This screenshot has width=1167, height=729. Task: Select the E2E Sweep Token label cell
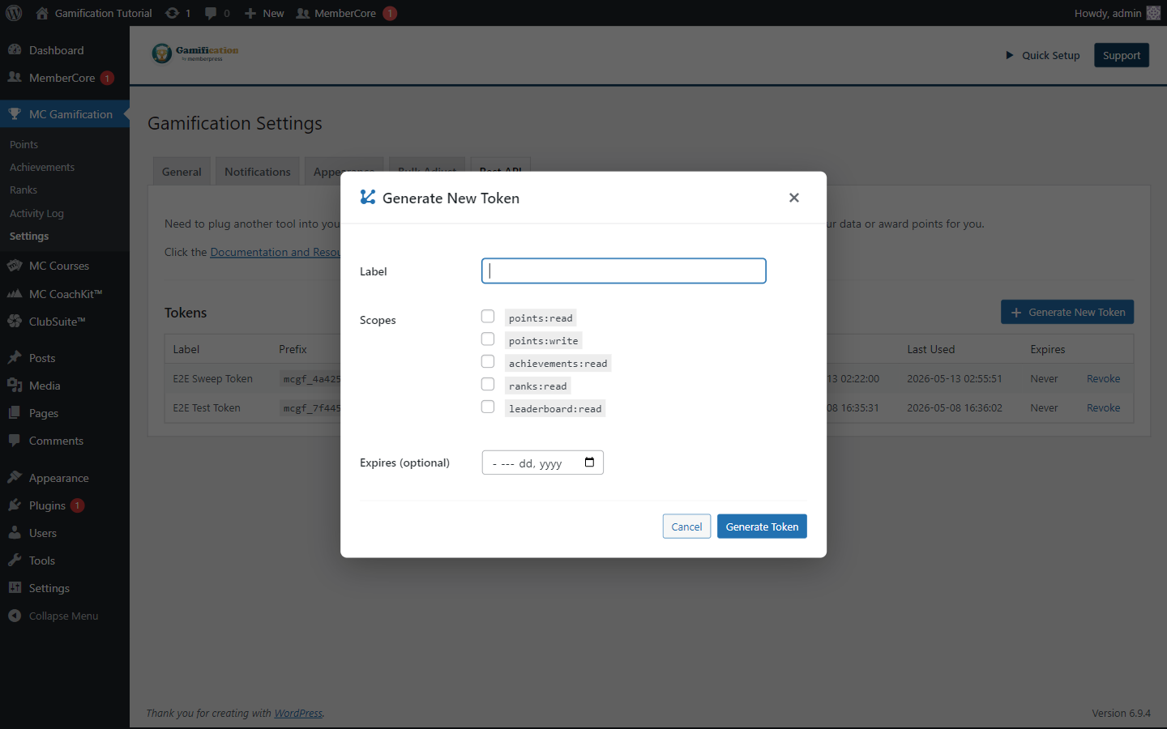pos(213,378)
